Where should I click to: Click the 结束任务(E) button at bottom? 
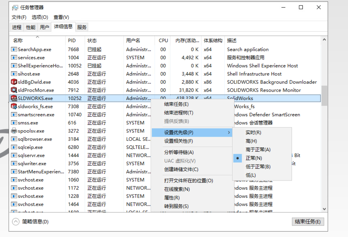click(x=308, y=222)
